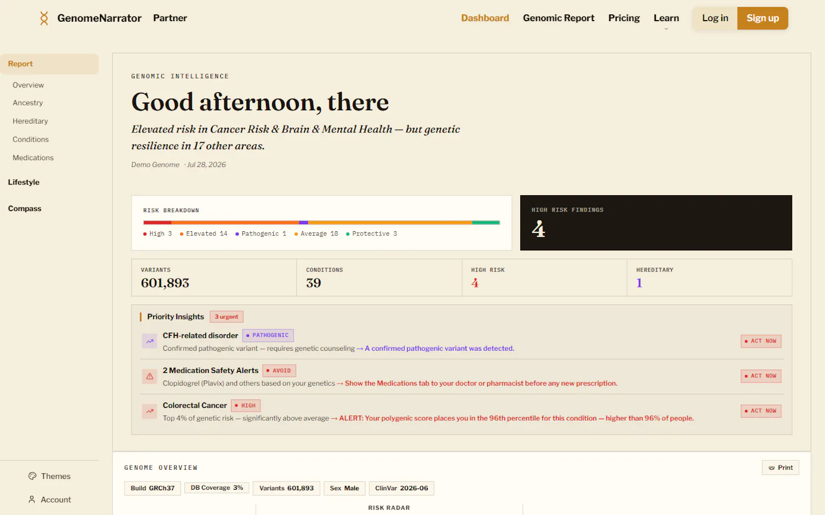
Task: Click the Print button
Action: pyautogui.click(x=781, y=468)
